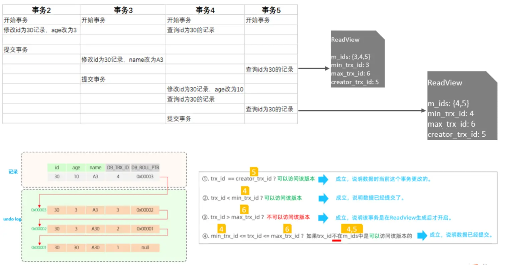Click the red underline beneath 不在
This screenshot has width=505, height=265.
coord(336,241)
